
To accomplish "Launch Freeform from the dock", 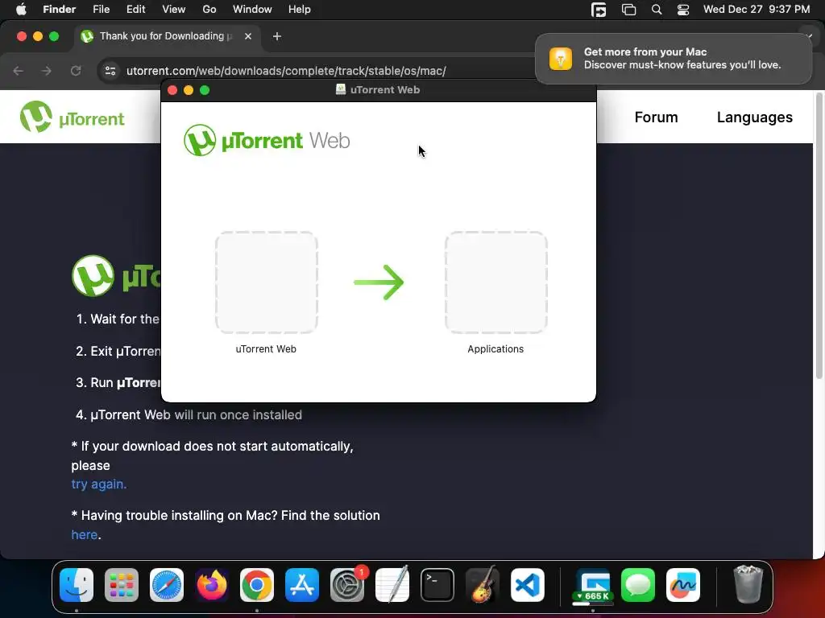I will pos(683,585).
